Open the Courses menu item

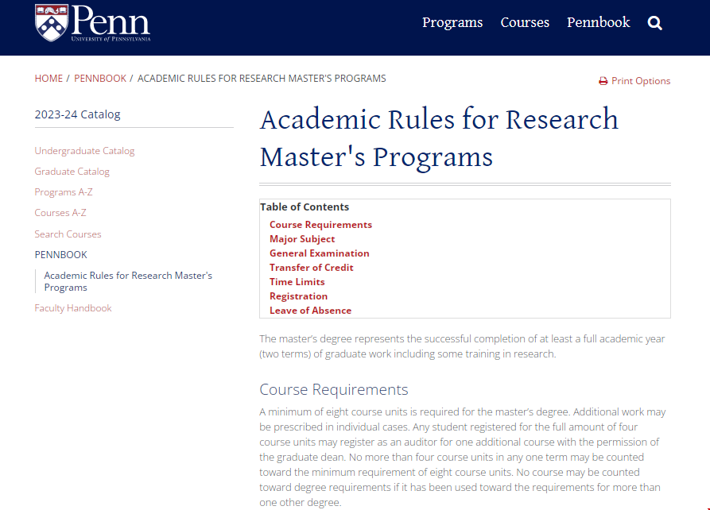coord(525,22)
